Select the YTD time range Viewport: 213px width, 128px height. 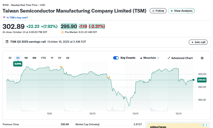click(43, 58)
